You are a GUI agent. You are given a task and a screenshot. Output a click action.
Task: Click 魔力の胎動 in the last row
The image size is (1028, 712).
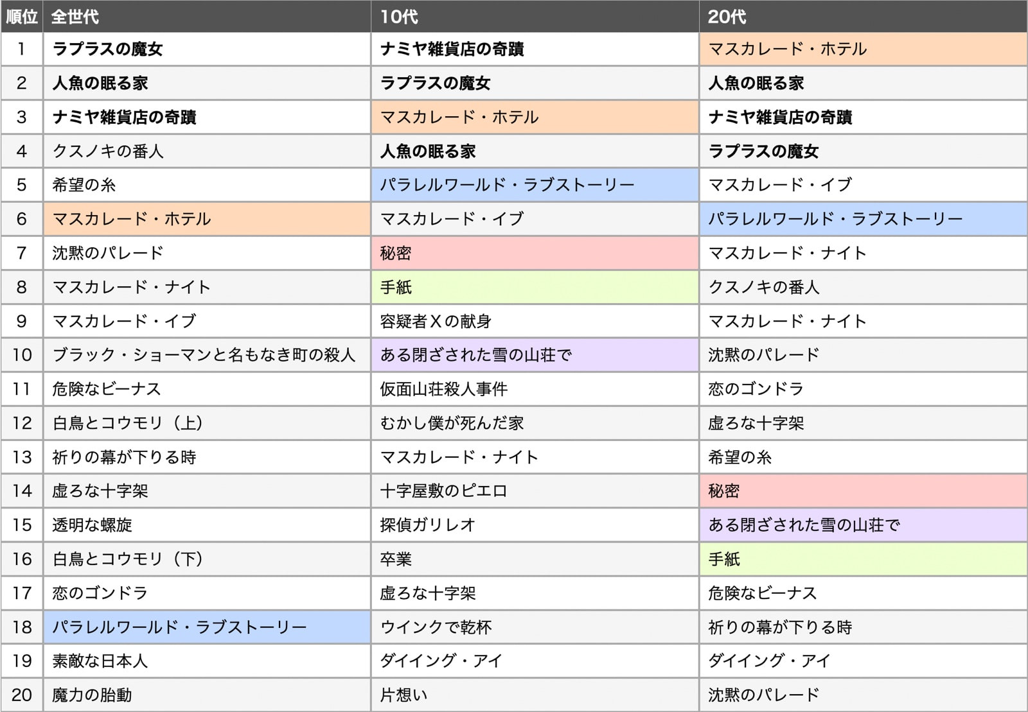tap(92, 695)
